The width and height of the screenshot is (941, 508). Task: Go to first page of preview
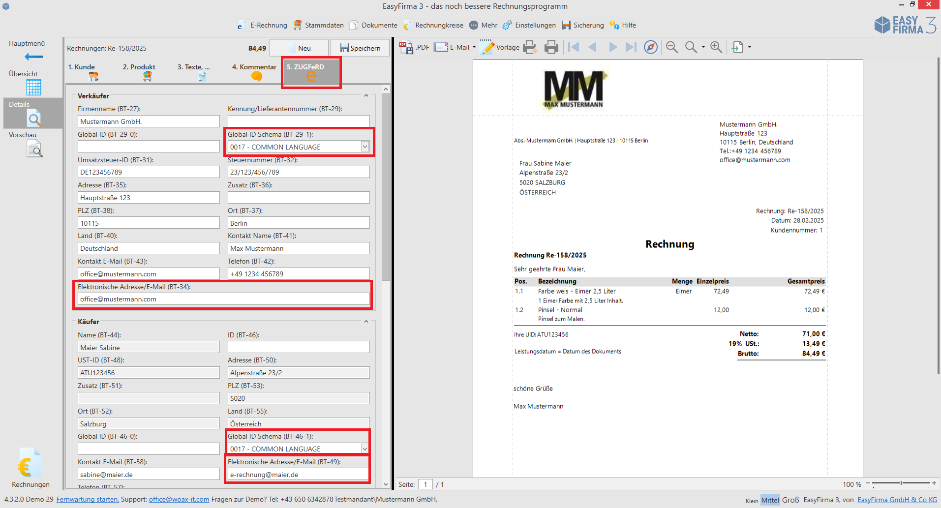[x=574, y=47]
